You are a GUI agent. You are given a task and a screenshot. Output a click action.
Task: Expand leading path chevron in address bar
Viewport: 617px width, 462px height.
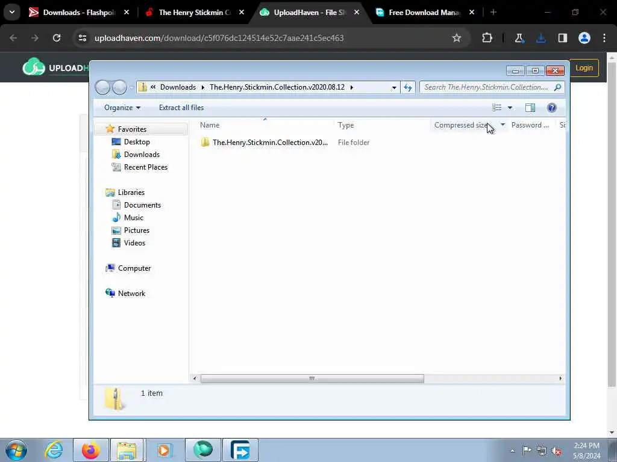point(153,87)
